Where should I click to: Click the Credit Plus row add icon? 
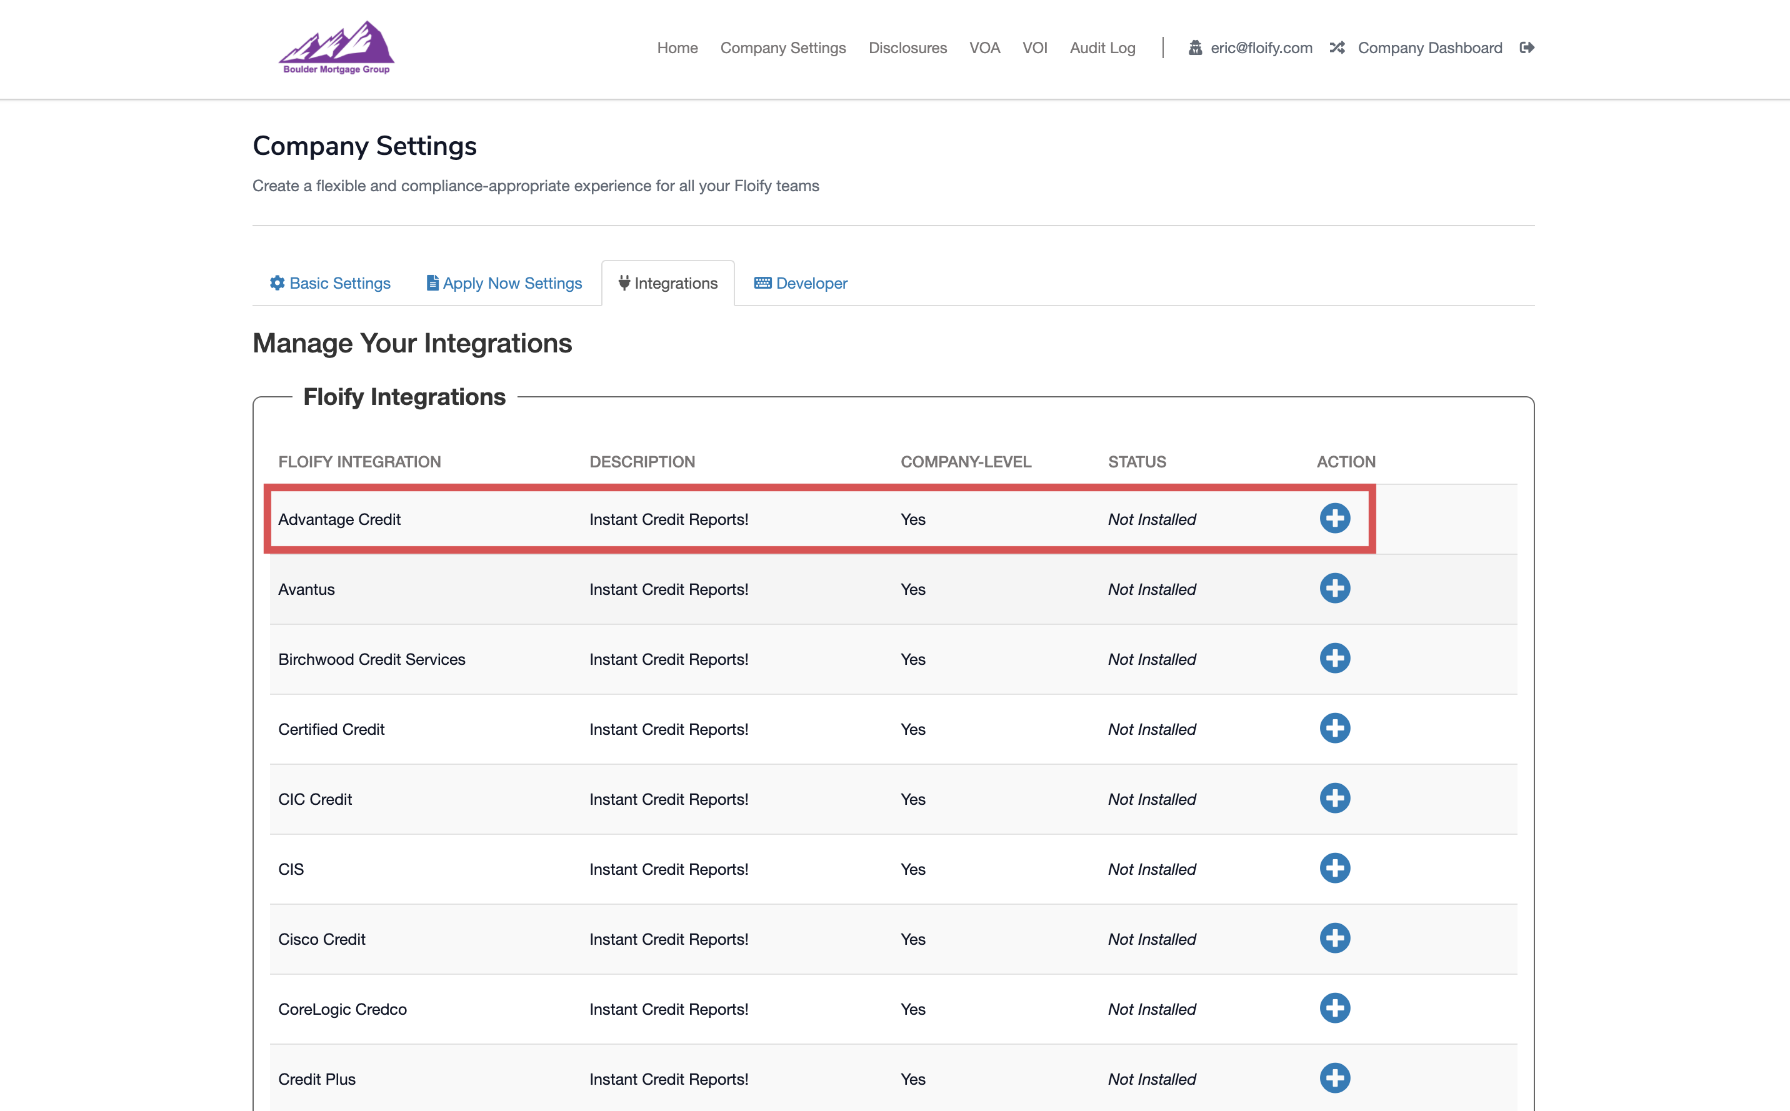(x=1334, y=1078)
